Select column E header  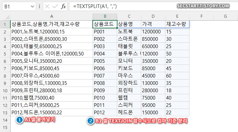point(177,16)
